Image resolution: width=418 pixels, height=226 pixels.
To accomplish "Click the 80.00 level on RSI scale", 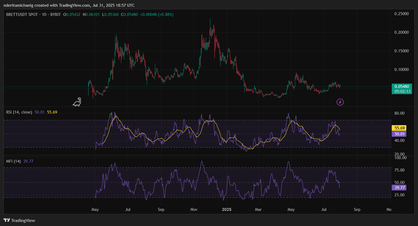I will click(400, 113).
